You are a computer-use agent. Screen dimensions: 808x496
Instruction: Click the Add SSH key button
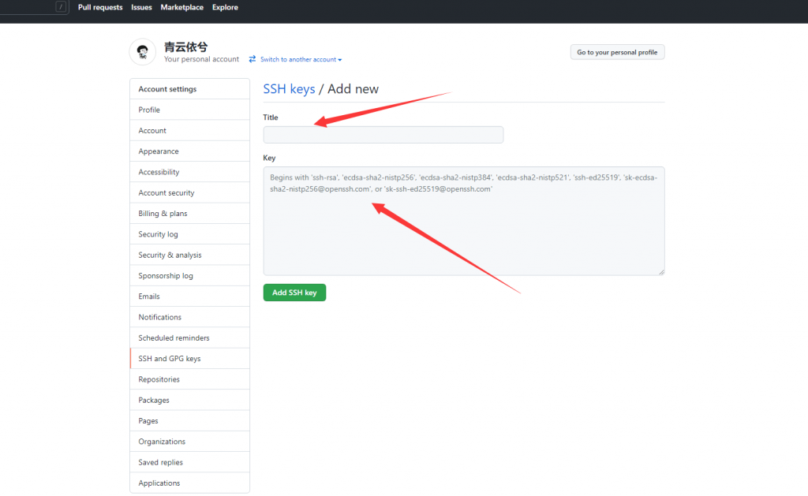point(295,293)
